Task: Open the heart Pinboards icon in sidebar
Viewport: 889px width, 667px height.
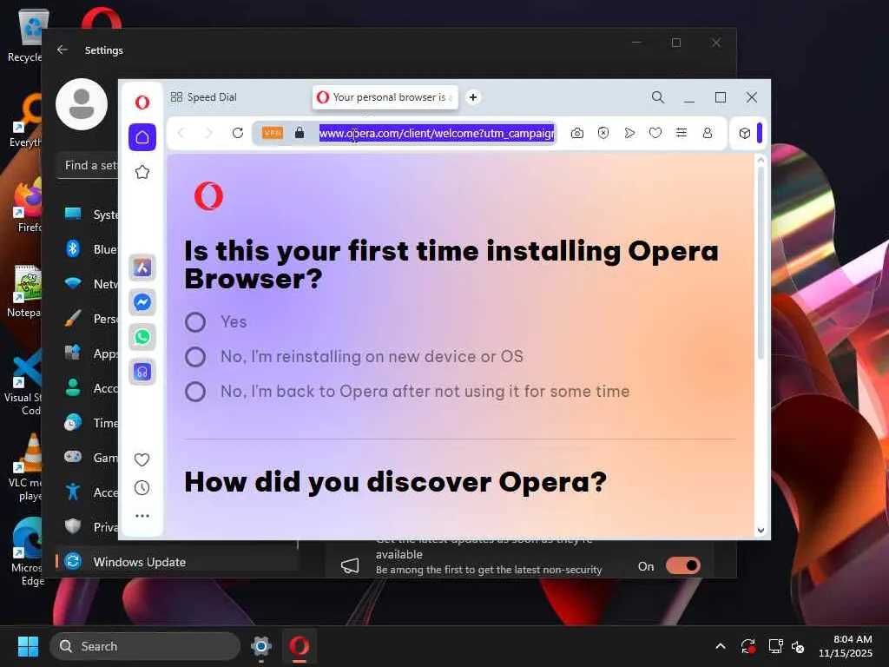Action: (142, 459)
